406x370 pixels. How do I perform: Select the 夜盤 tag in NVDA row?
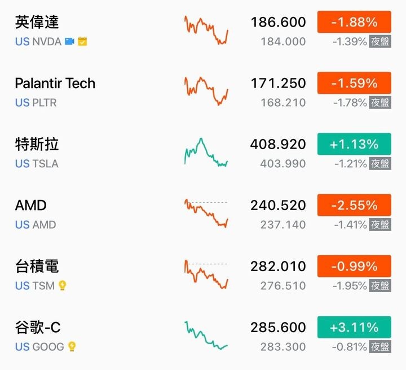pos(380,41)
